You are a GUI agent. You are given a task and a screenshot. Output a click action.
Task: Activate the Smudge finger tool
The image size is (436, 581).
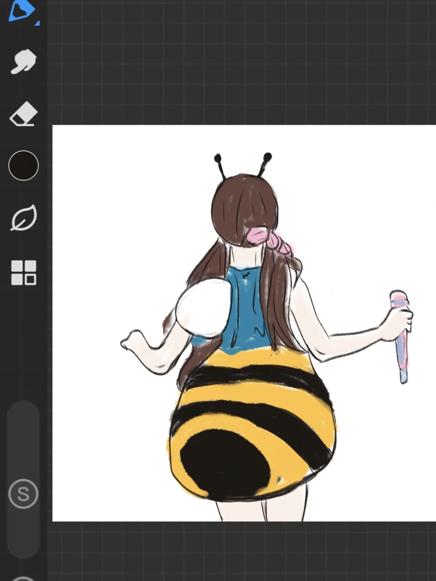click(23, 62)
